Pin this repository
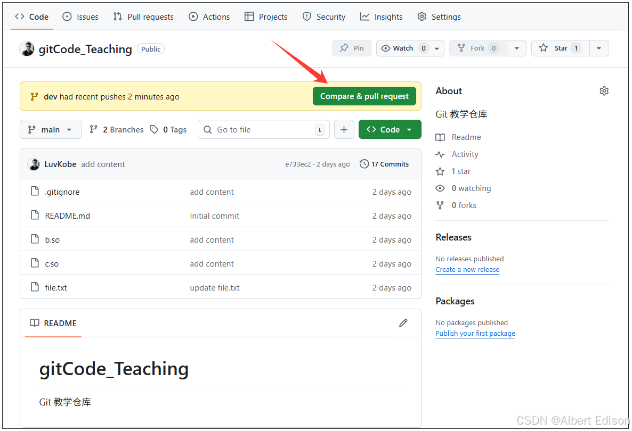632x431 pixels. 352,48
